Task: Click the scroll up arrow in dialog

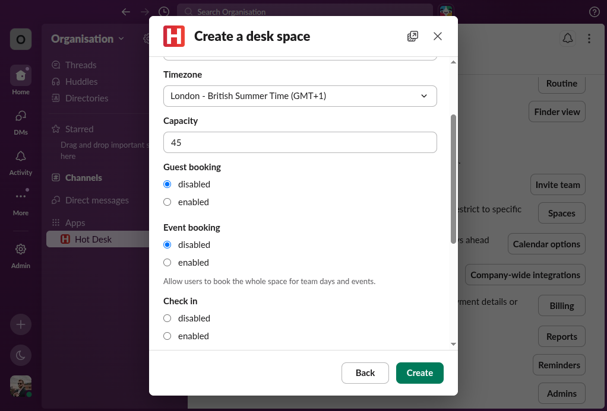Action: [x=453, y=62]
